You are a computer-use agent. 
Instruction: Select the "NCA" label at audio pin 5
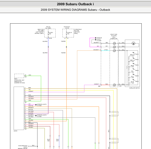point(29,95)
